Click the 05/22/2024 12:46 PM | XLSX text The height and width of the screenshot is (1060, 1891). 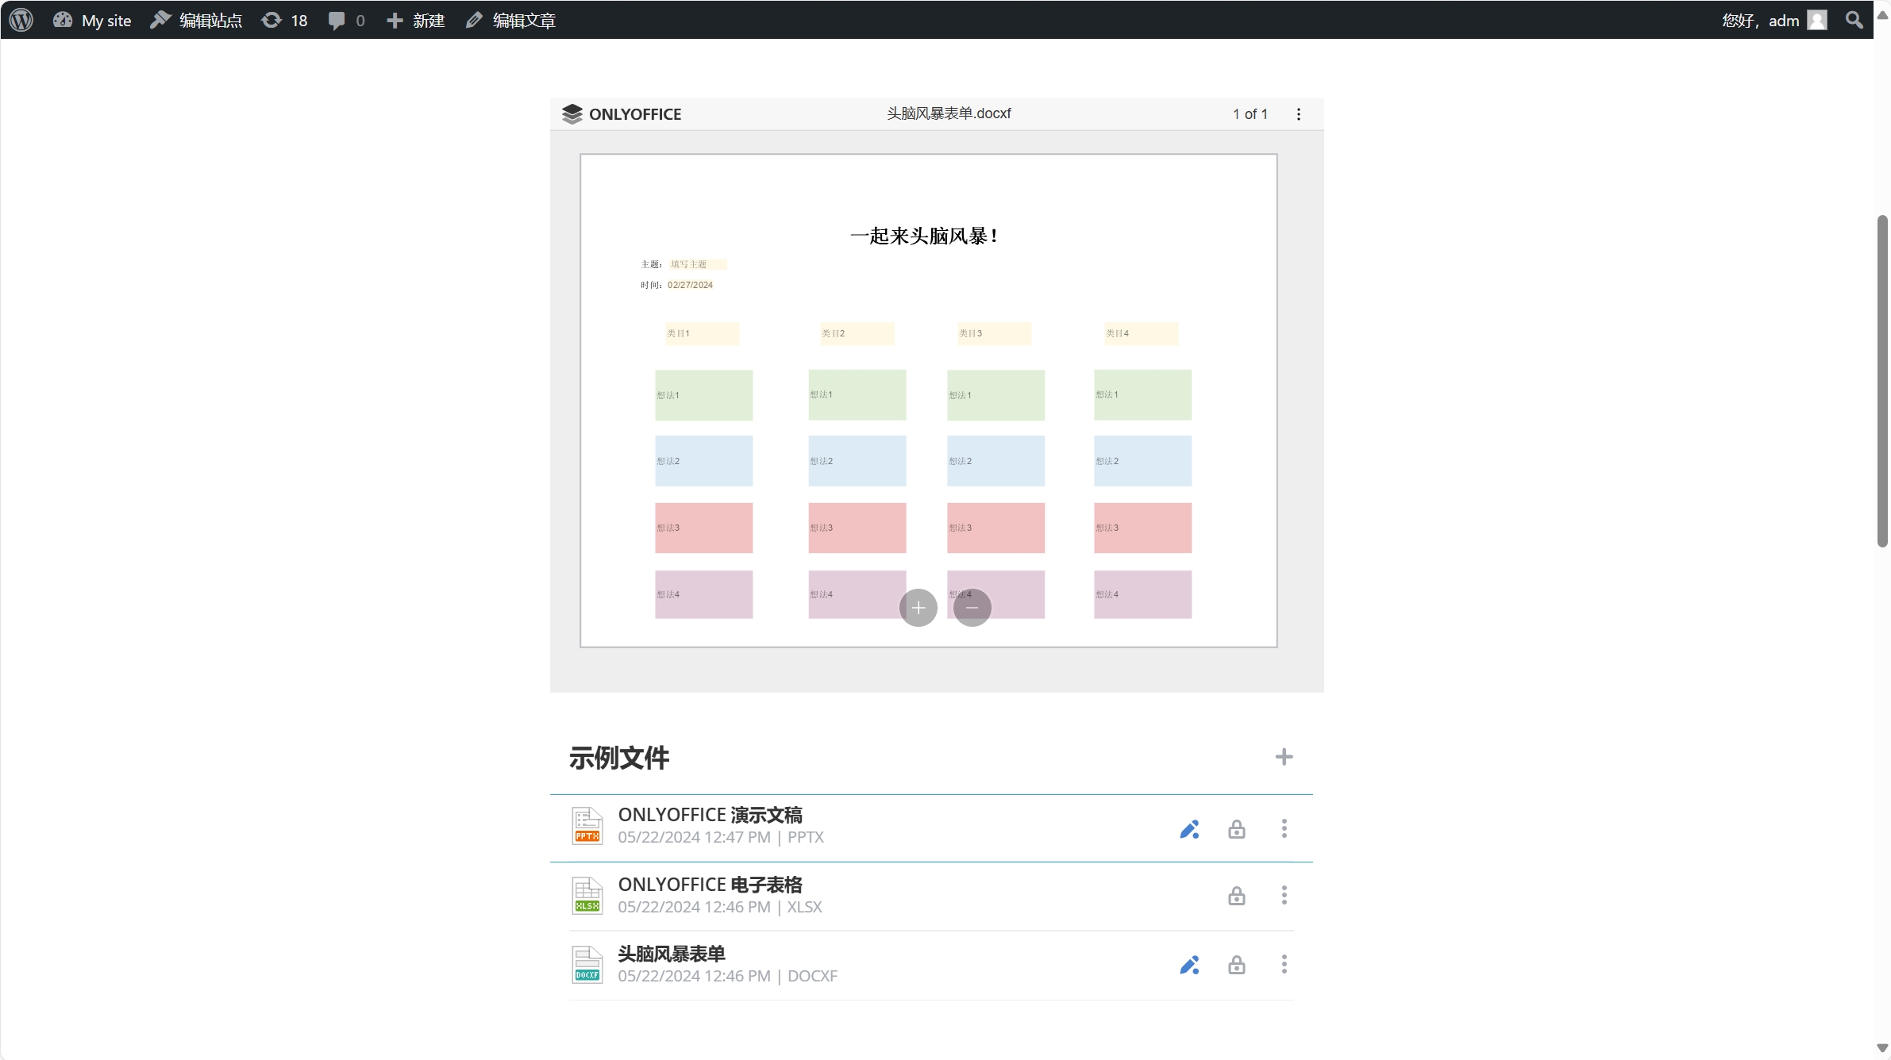[720, 907]
